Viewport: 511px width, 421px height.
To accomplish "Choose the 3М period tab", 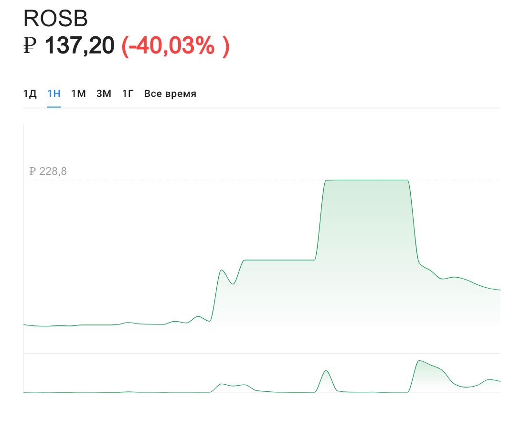I will (x=104, y=94).
